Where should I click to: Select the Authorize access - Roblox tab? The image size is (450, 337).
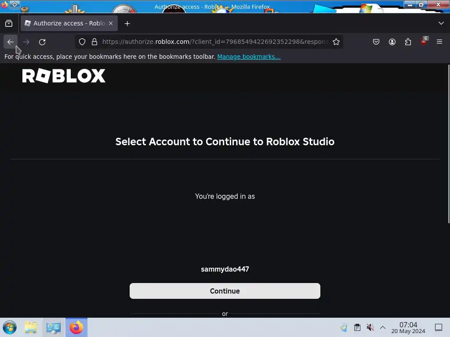click(69, 23)
